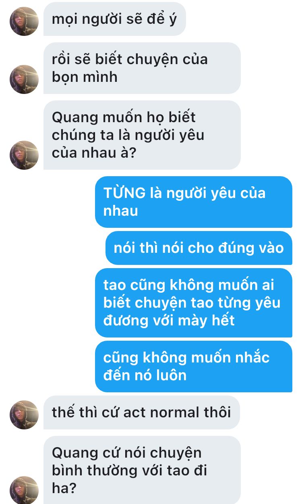The width and height of the screenshot is (302, 504).
Task: Tap avatar next to 'rồi sẽ biết chuyện' message
Action: point(24,79)
